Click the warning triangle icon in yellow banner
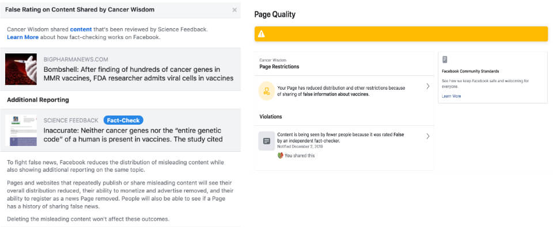 [x=261, y=34]
